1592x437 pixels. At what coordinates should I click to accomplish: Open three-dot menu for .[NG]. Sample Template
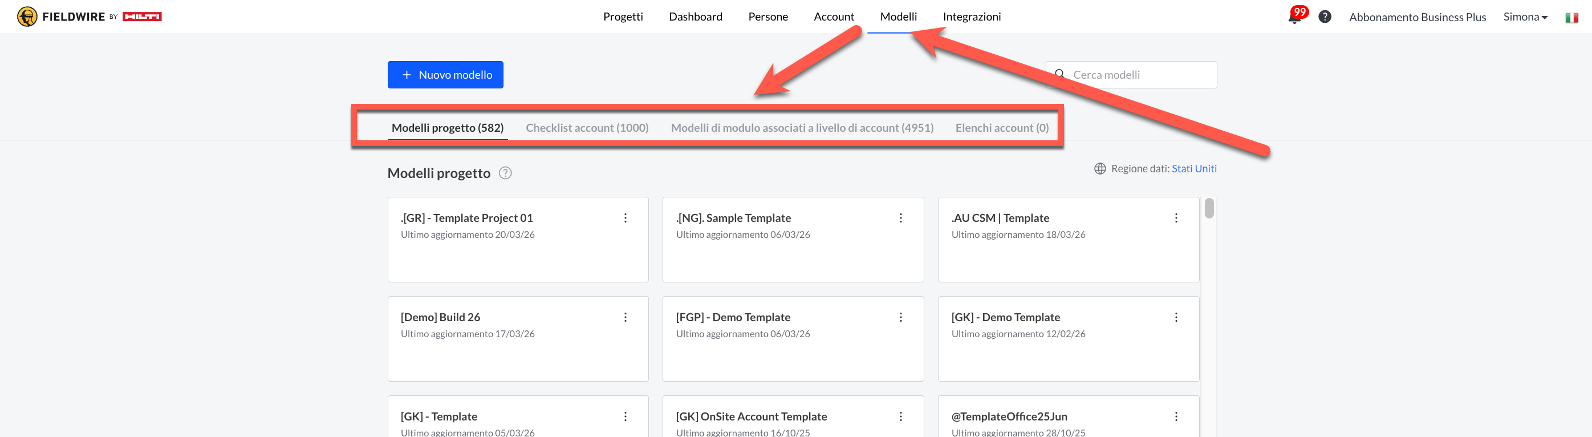tap(900, 218)
